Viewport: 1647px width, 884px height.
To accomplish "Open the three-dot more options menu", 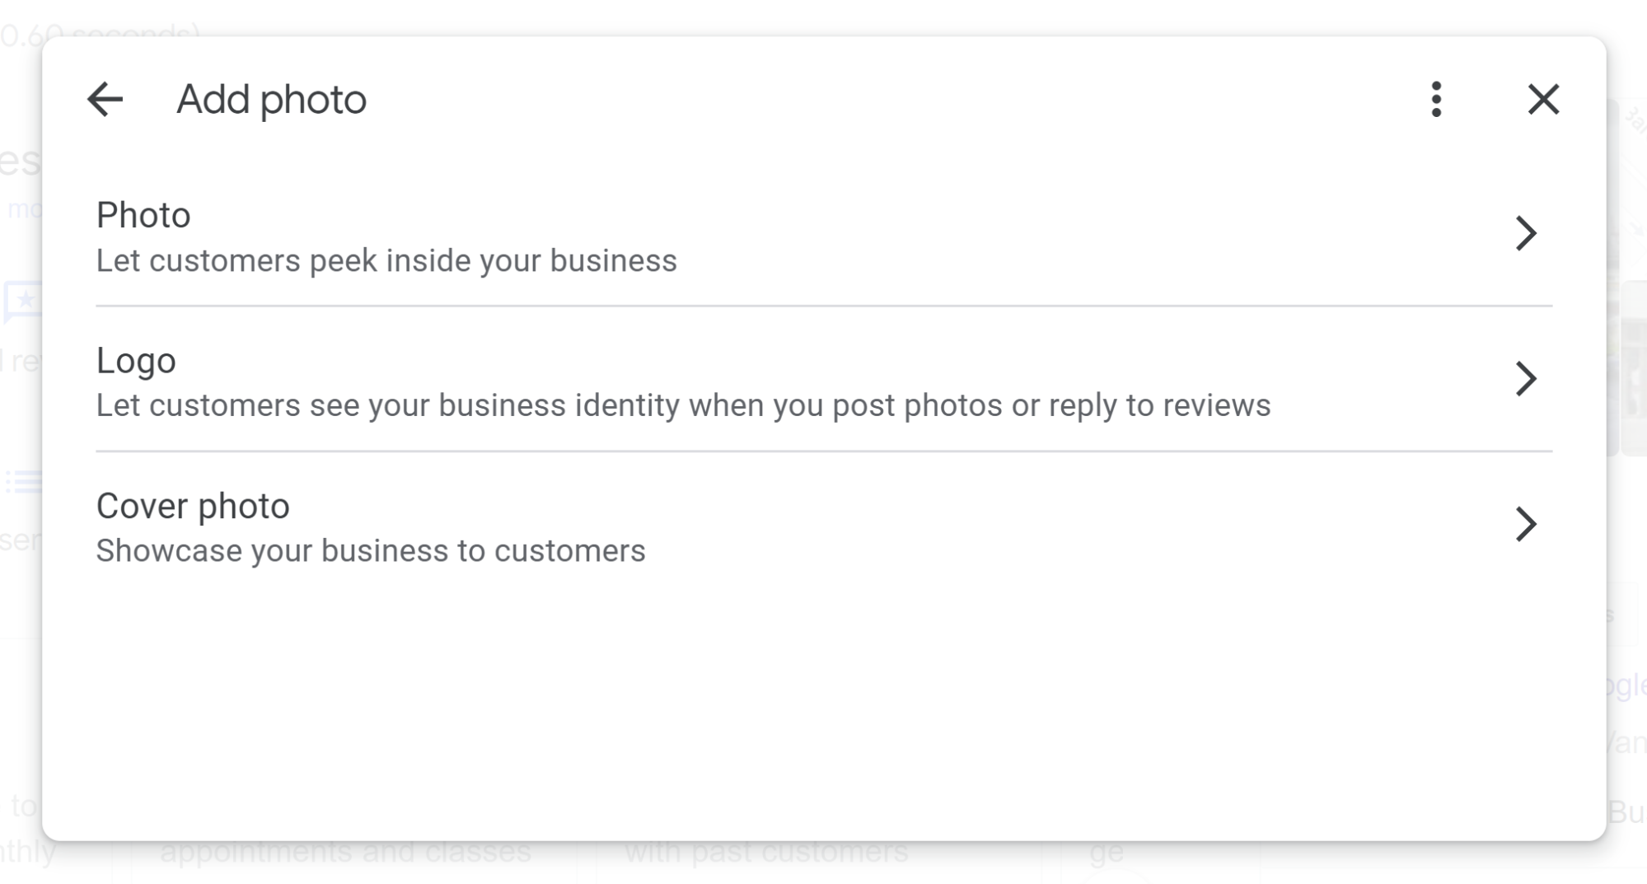I will (1436, 100).
